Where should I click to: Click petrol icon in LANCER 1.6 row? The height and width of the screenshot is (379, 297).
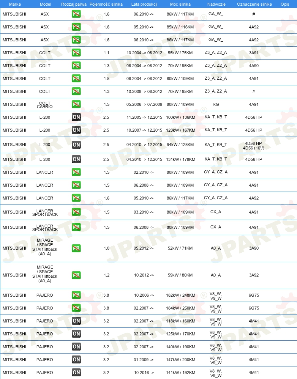(76, 198)
